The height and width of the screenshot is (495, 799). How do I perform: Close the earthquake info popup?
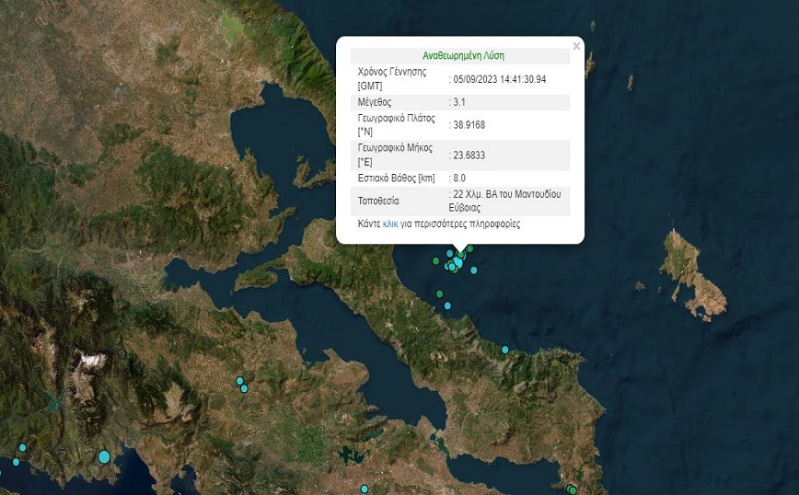click(576, 46)
